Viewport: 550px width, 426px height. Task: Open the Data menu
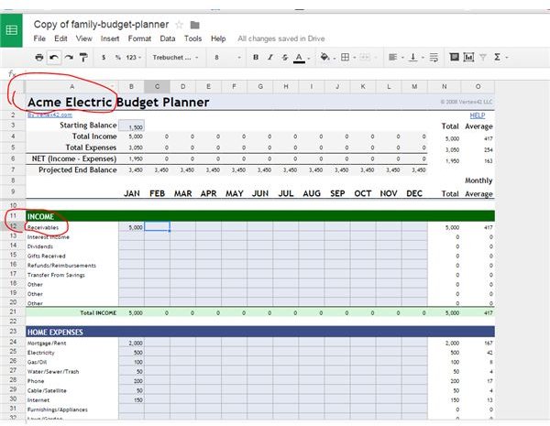168,38
